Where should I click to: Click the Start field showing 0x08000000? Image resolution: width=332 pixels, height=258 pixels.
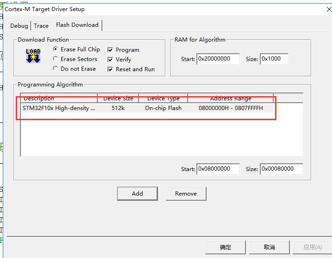(x=218, y=169)
